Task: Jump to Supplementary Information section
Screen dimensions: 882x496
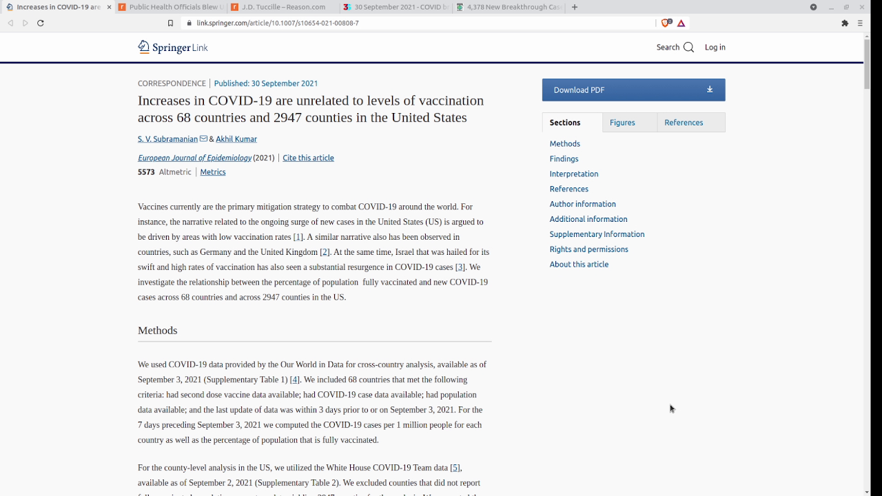Action: [x=597, y=234]
